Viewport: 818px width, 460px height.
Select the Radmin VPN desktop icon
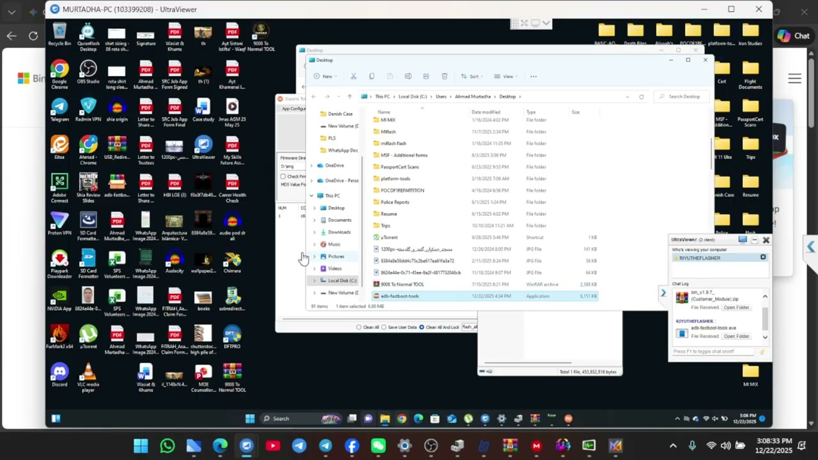(88, 110)
